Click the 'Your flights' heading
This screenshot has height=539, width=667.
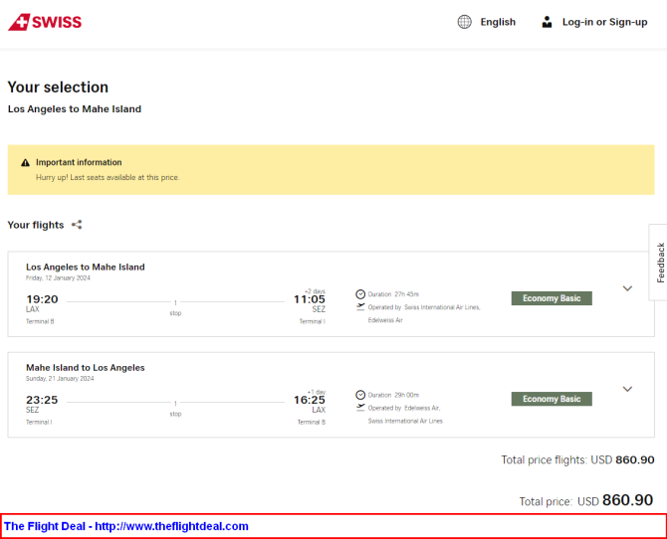36,225
